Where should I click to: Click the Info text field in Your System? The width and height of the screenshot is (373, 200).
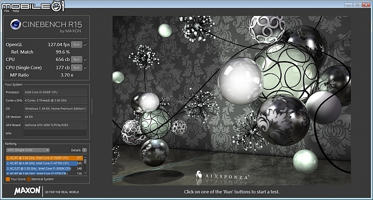point(55,133)
